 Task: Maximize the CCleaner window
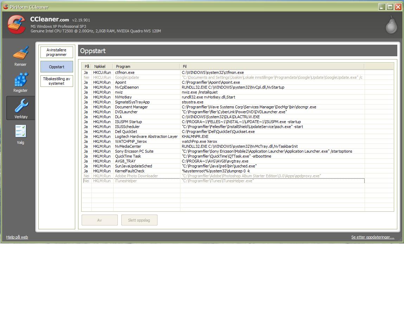390,7
